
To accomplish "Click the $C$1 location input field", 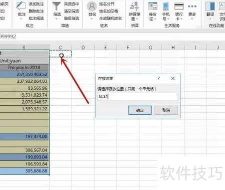I will pyautogui.click(x=137, y=97).
